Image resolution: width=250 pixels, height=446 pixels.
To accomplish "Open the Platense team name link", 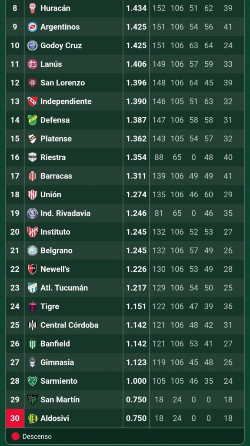I will pos(56,139).
